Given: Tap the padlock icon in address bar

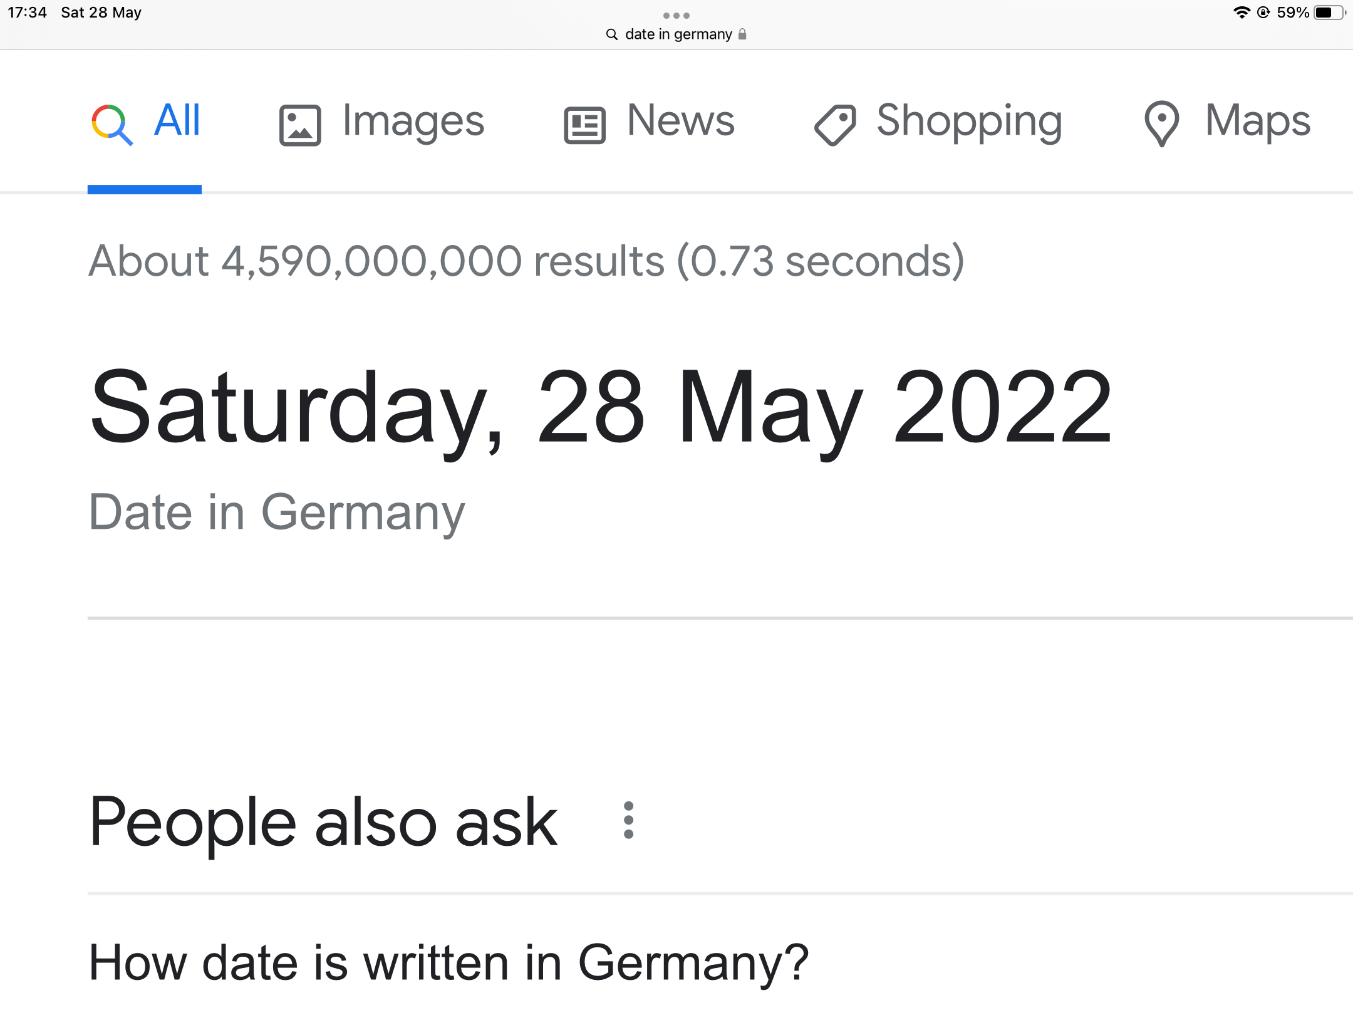Looking at the screenshot, I should (x=742, y=34).
